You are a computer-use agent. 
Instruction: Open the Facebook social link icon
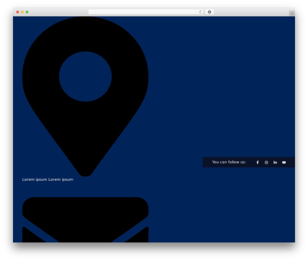coord(257,162)
